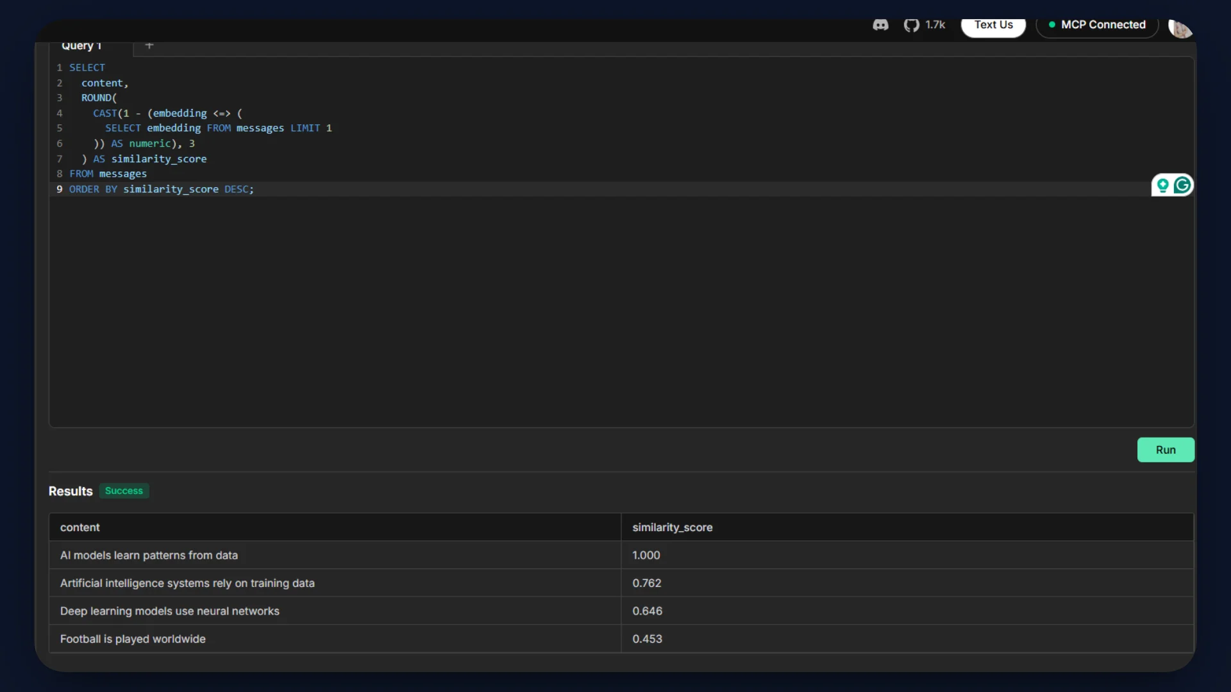Select the 'Football is played worldwide' row
This screenshot has width=1231, height=692.
pos(133,639)
